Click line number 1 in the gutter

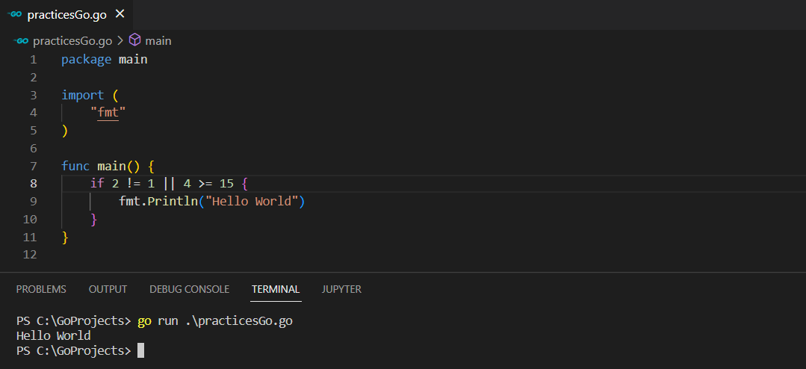click(33, 59)
